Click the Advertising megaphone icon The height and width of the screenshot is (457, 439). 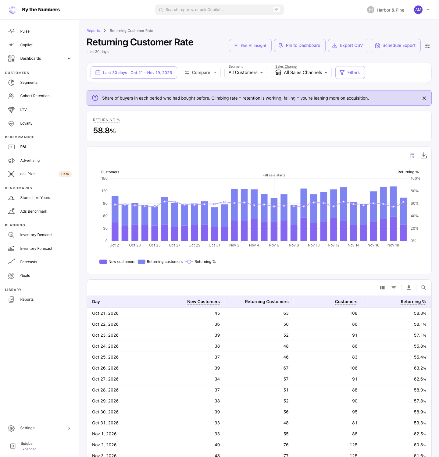(11, 161)
